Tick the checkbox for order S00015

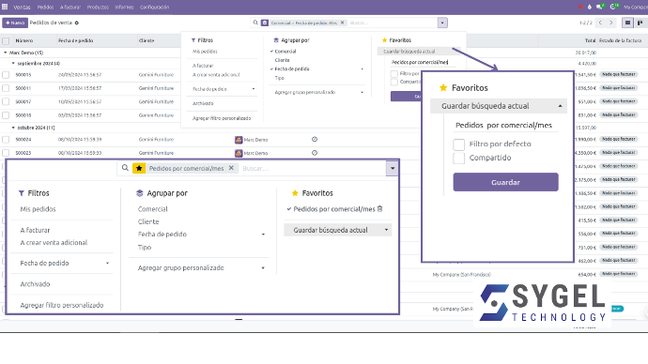(6, 75)
